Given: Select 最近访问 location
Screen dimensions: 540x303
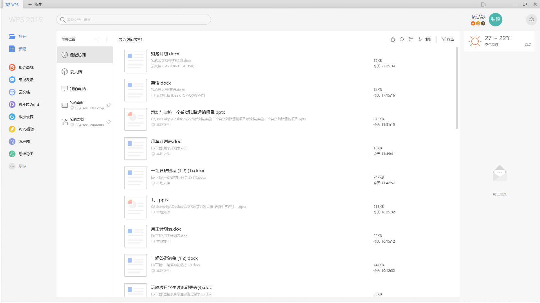Looking at the screenshot, I should pyautogui.click(x=85, y=55).
